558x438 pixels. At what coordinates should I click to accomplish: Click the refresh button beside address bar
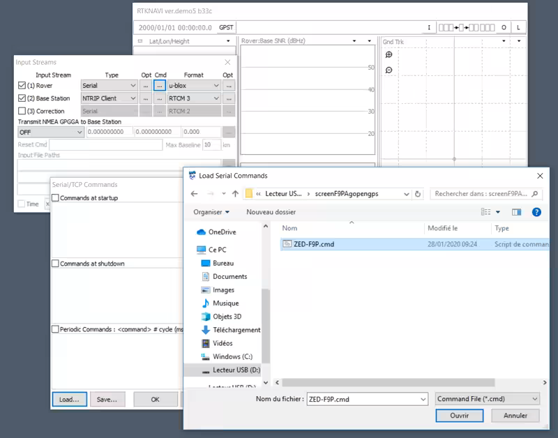(x=418, y=194)
